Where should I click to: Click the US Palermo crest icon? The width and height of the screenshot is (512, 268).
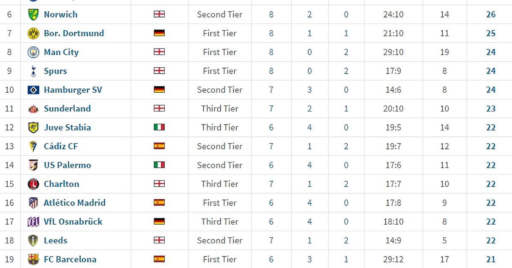[33, 165]
